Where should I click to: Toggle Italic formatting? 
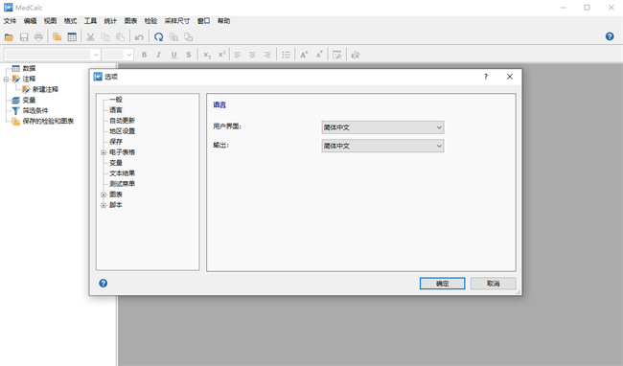[159, 55]
